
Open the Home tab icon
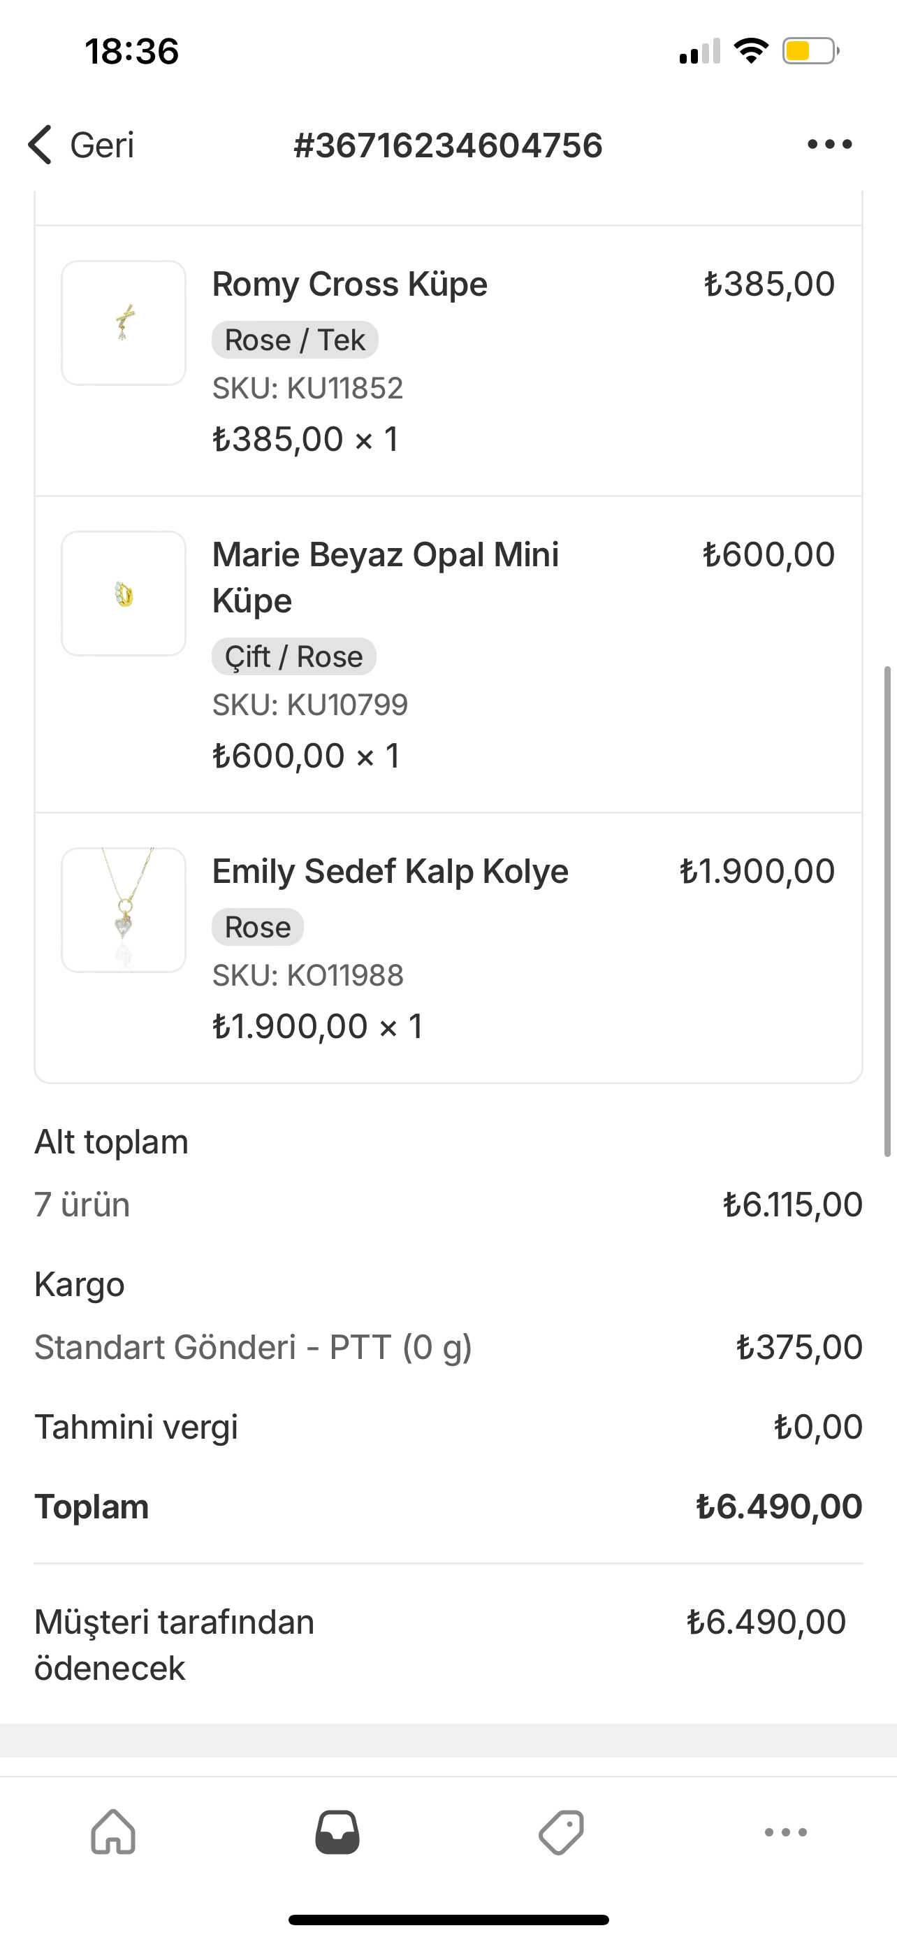(113, 1831)
